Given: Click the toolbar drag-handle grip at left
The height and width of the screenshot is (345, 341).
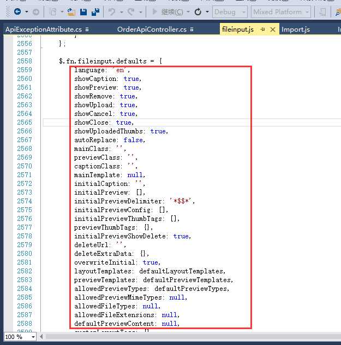Looking at the screenshot, I should click(x=8, y=11).
